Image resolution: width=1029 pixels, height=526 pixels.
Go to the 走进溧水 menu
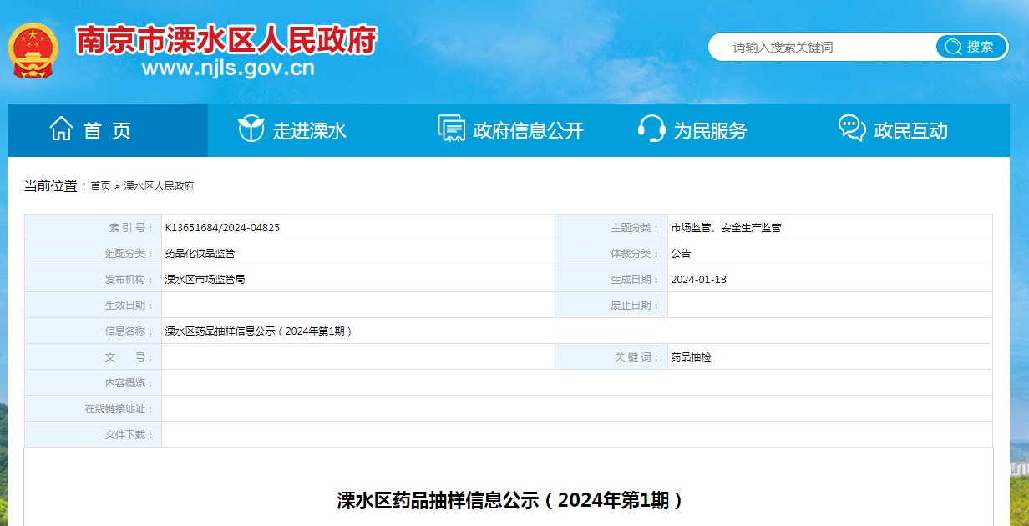pyautogui.click(x=309, y=131)
